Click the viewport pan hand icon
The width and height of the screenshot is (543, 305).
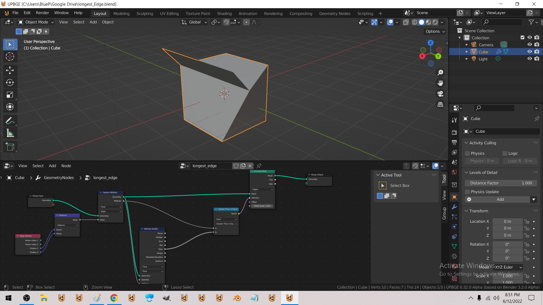click(x=440, y=83)
